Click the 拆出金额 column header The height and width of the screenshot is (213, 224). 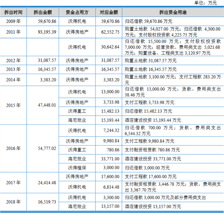click(x=43, y=12)
